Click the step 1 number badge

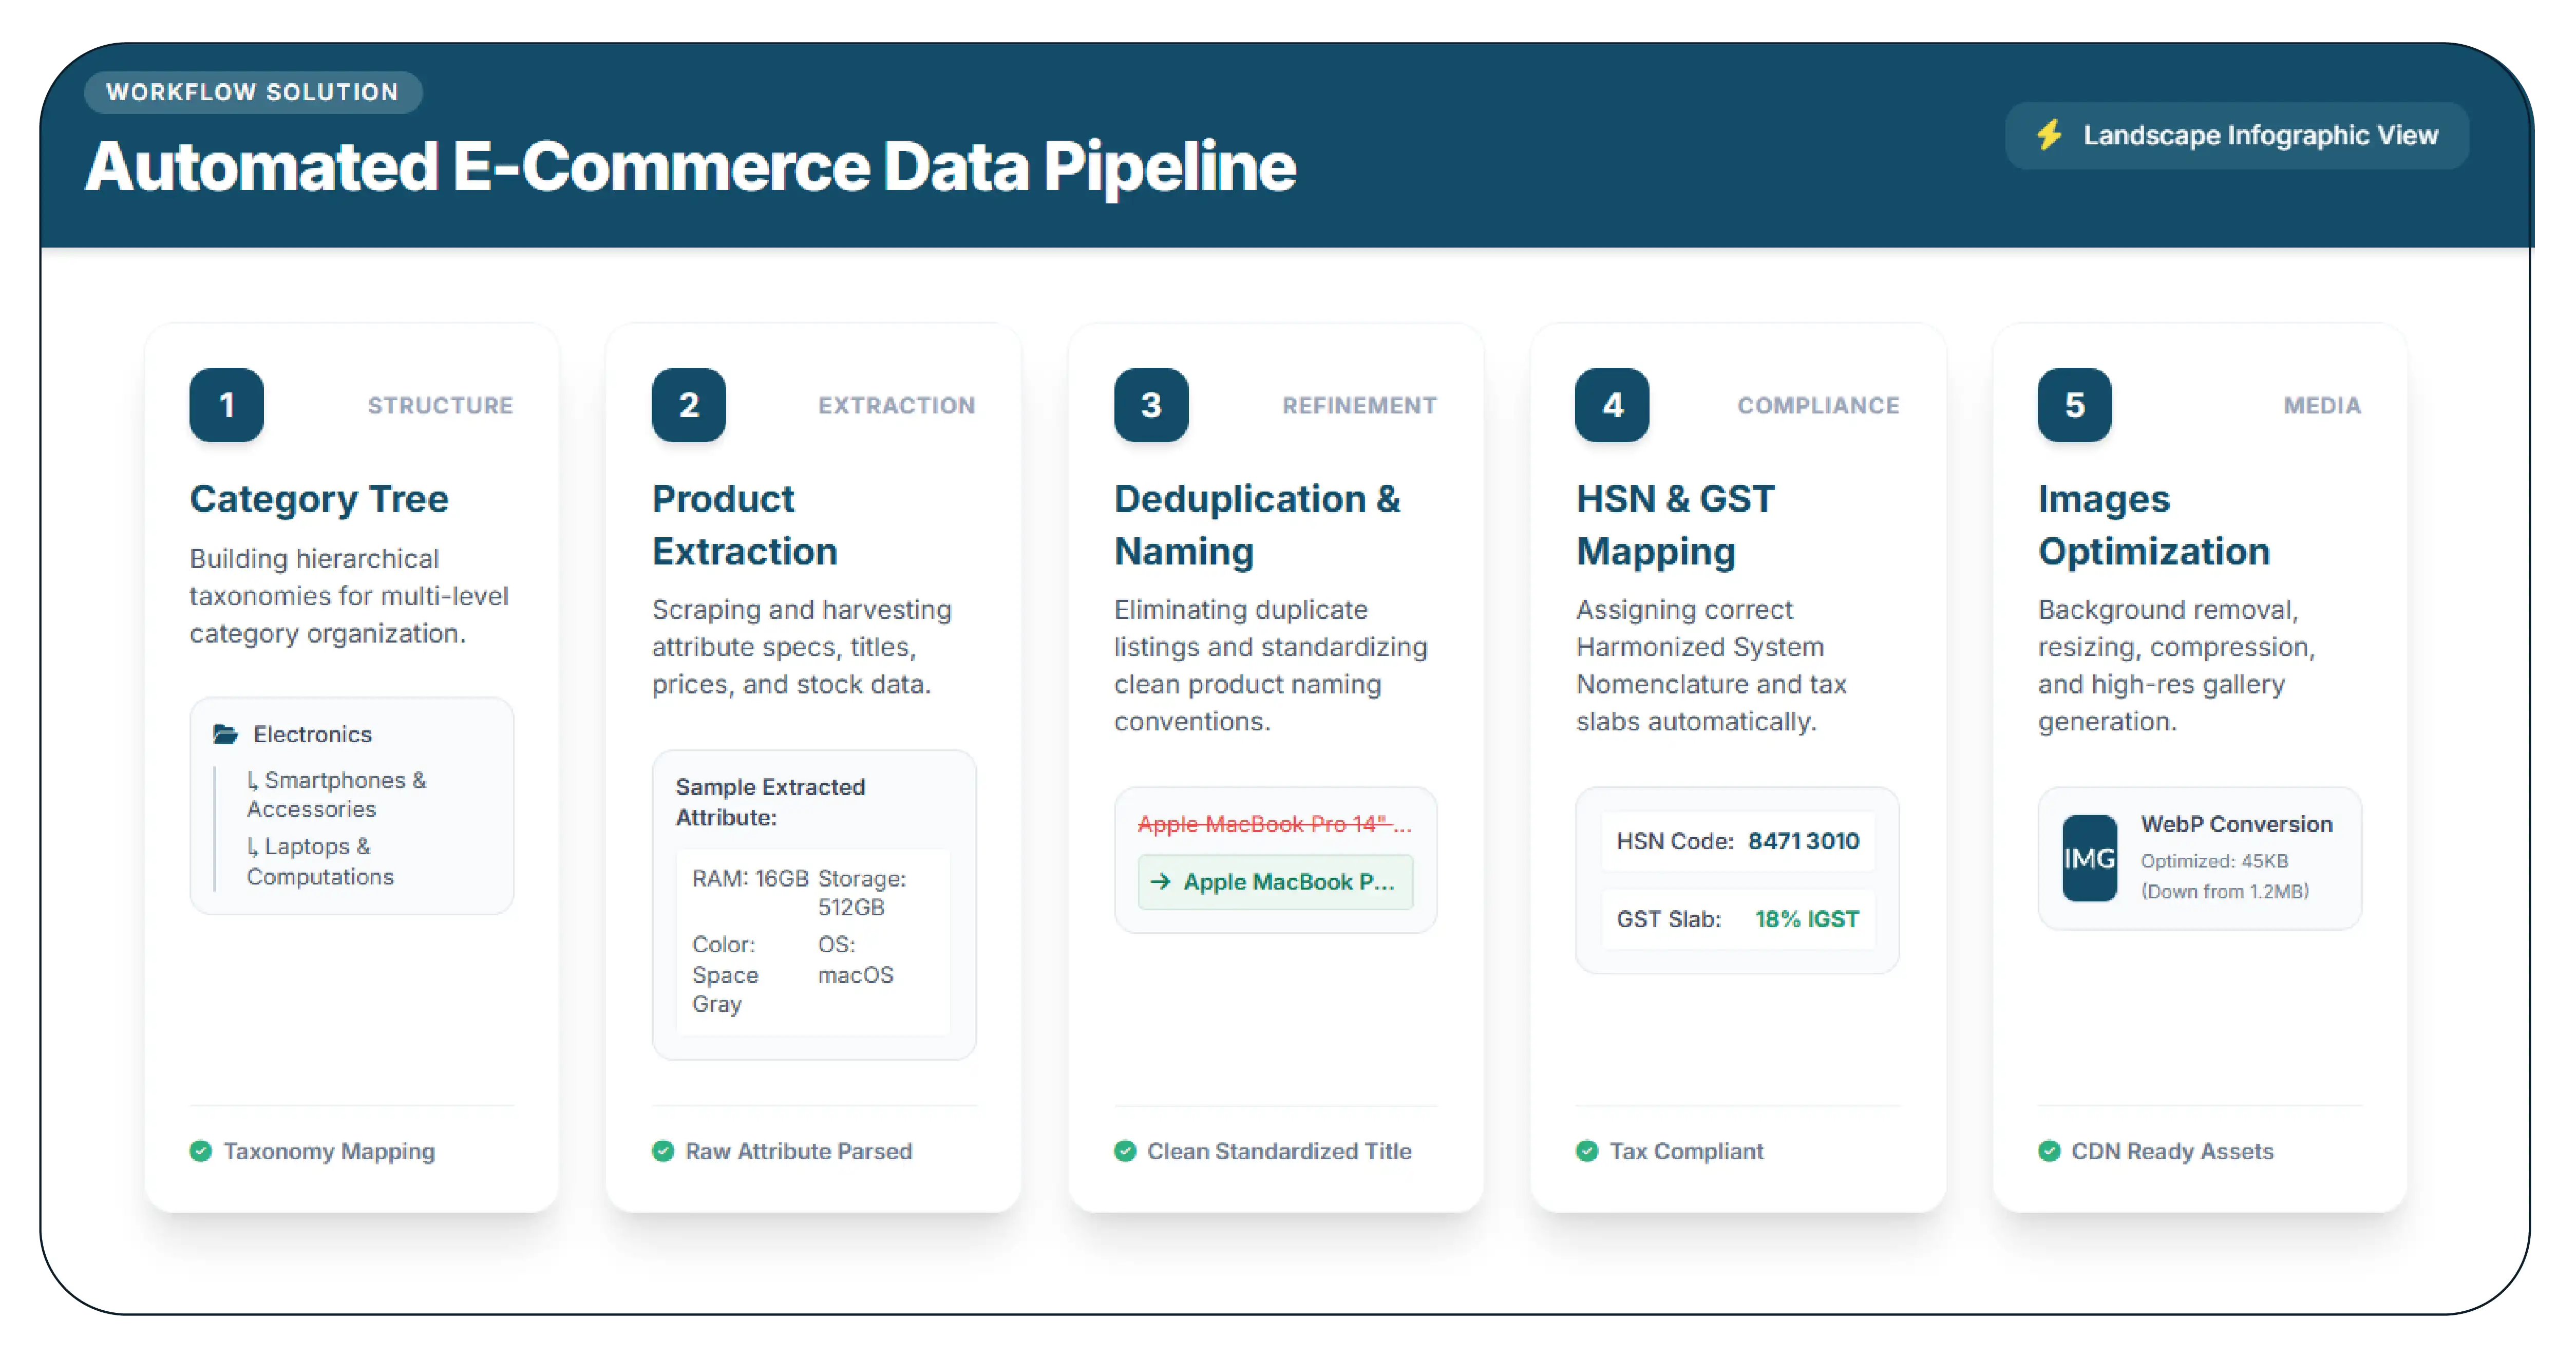(227, 405)
